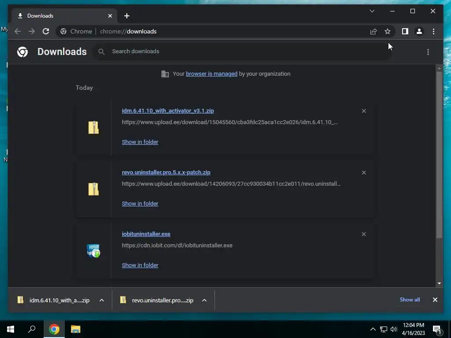Viewport: 451px width, 338px height.
Task: Click Show all in downloads shelf
Action: 410,299
